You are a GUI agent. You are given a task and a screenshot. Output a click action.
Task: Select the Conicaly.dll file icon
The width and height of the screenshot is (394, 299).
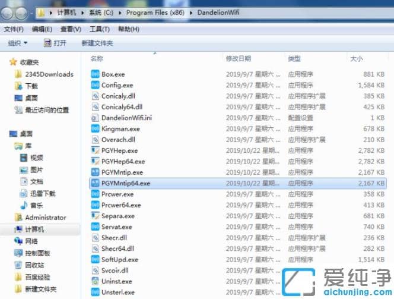tap(96, 96)
